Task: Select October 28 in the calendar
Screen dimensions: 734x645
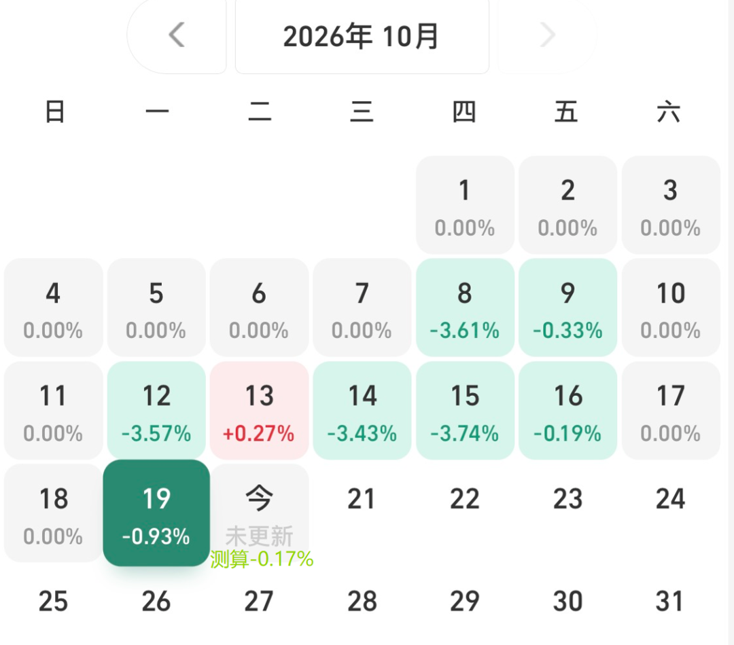Action: (362, 602)
